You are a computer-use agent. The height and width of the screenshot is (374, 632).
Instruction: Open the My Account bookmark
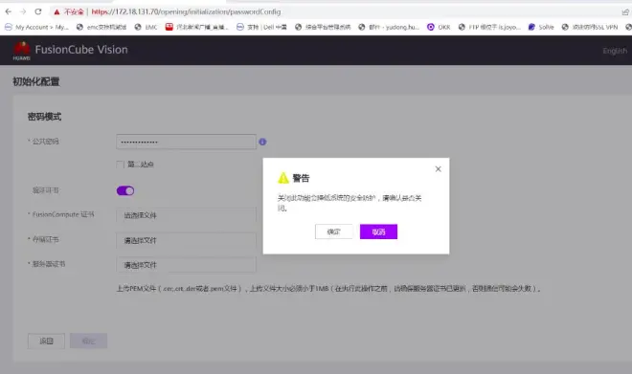(x=36, y=27)
